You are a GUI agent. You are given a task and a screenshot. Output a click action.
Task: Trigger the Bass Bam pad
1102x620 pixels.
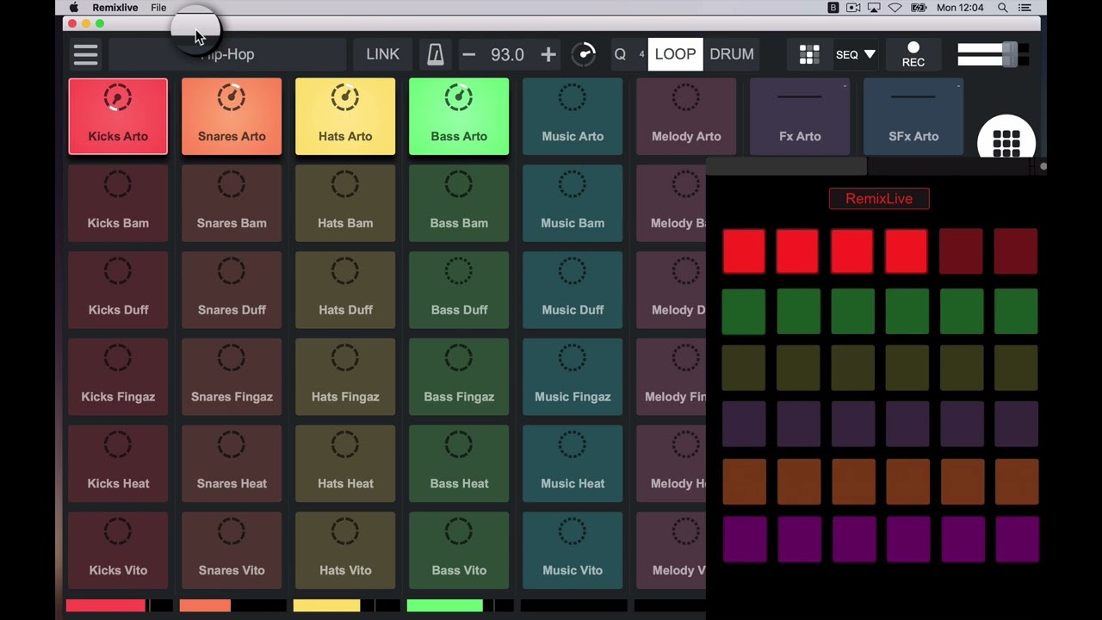[x=459, y=203]
